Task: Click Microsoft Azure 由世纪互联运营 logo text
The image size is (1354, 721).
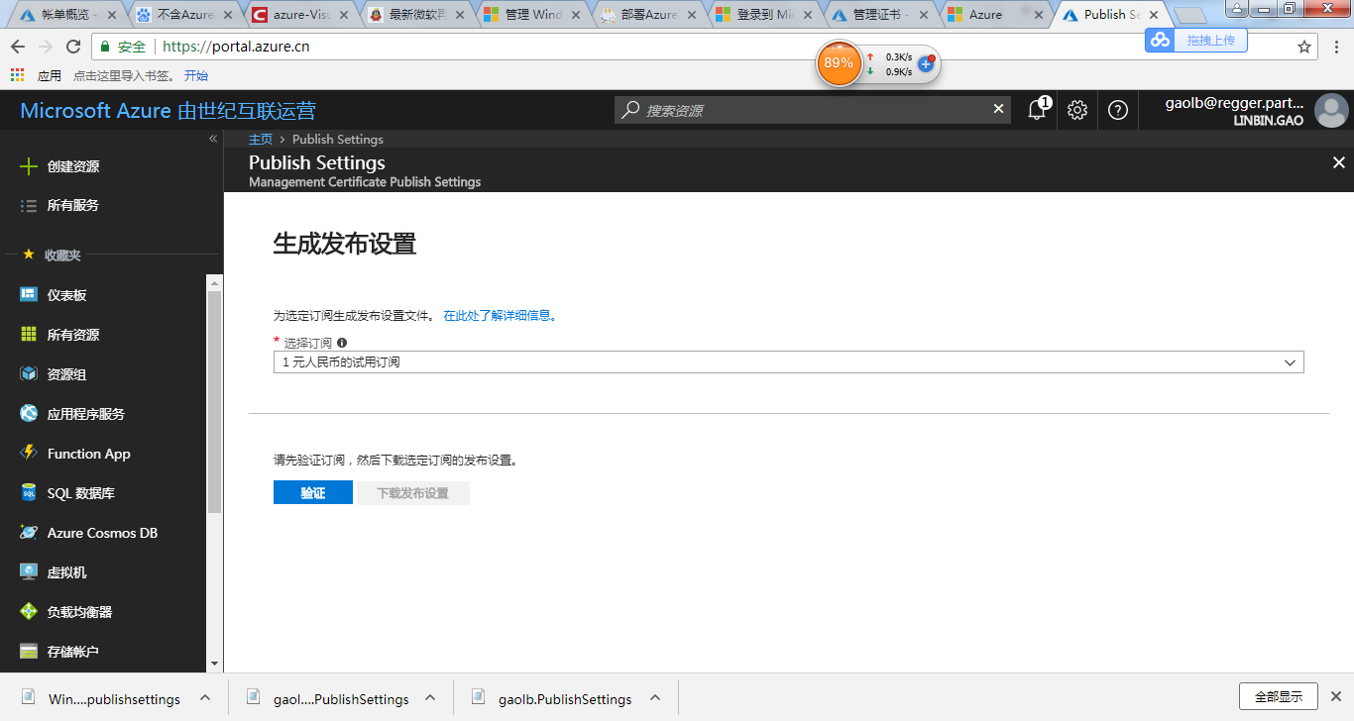Action: 169,111
